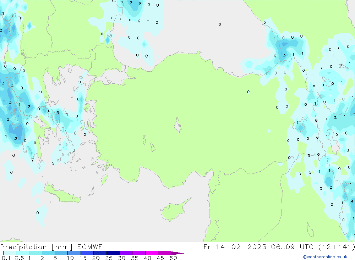The image size is (355, 260).
Task: Click the '0.5' legend scale label
Action: tap(19, 258)
